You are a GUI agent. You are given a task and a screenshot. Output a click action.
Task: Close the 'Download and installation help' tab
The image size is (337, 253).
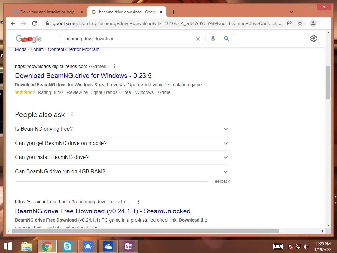tap(82, 12)
